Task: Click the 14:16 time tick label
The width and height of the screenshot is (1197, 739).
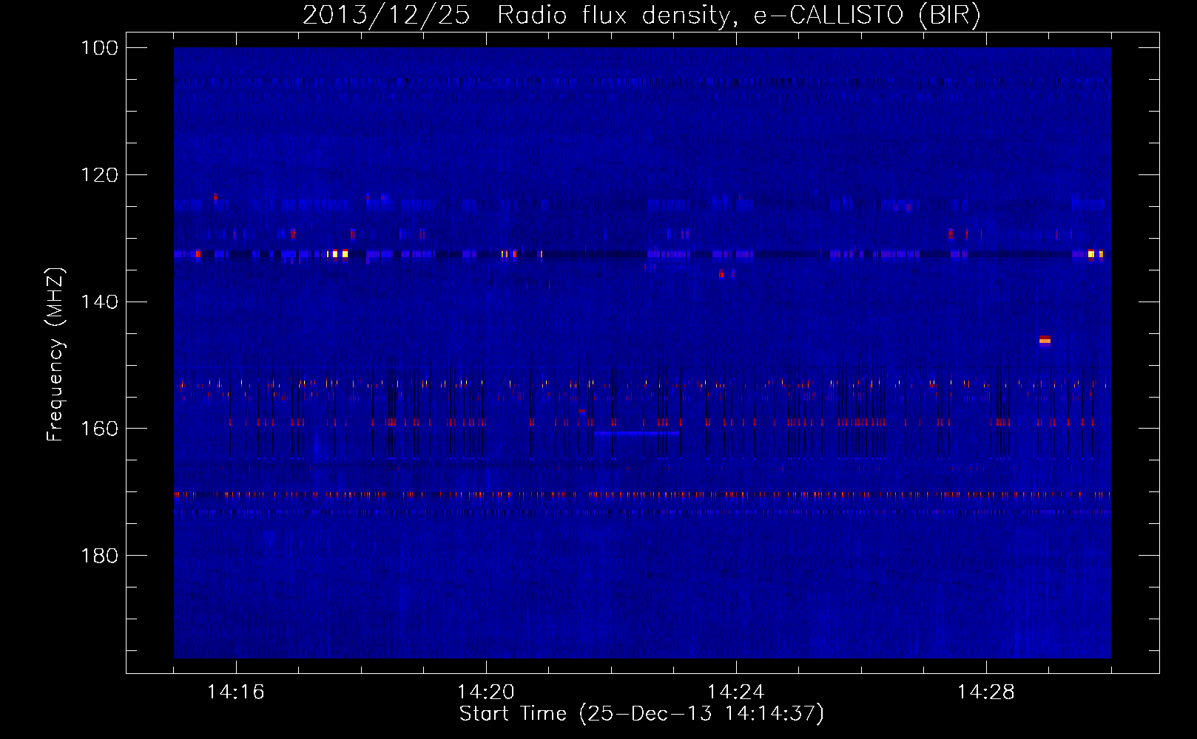Action: pyautogui.click(x=236, y=692)
